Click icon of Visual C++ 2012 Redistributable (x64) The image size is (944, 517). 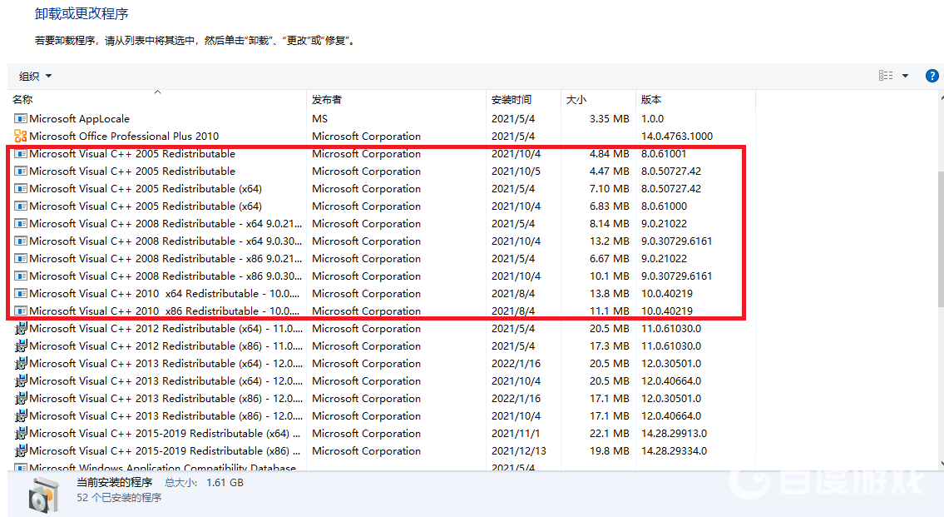[x=21, y=328]
